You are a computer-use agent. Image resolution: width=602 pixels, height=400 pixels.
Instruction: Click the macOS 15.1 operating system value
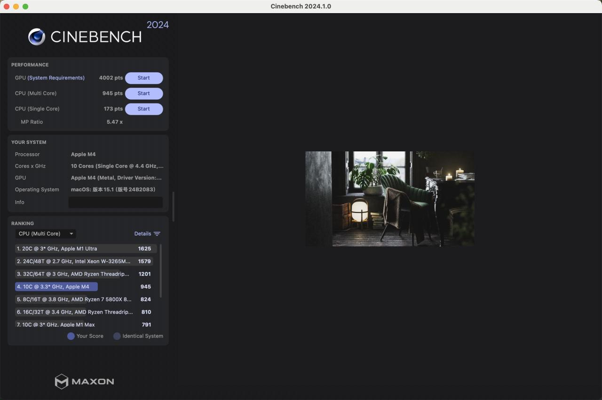click(x=113, y=190)
